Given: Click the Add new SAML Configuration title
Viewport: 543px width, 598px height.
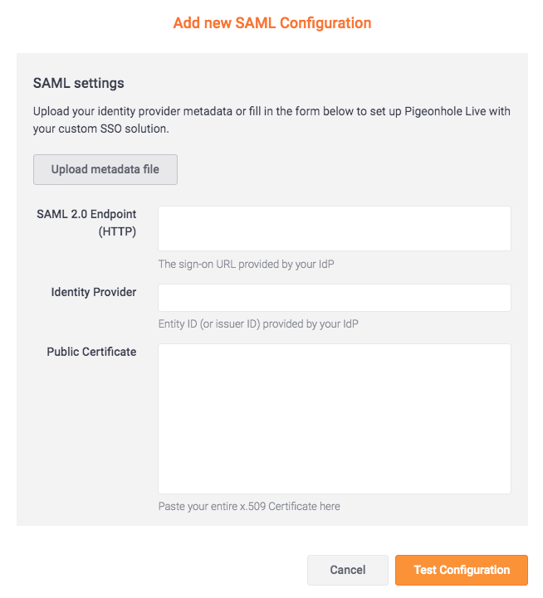Looking at the screenshot, I should click(x=271, y=23).
